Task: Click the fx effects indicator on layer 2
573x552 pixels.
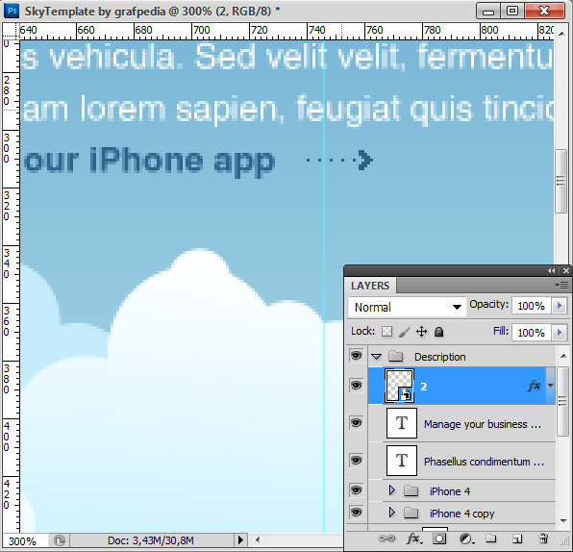Action: (x=535, y=386)
